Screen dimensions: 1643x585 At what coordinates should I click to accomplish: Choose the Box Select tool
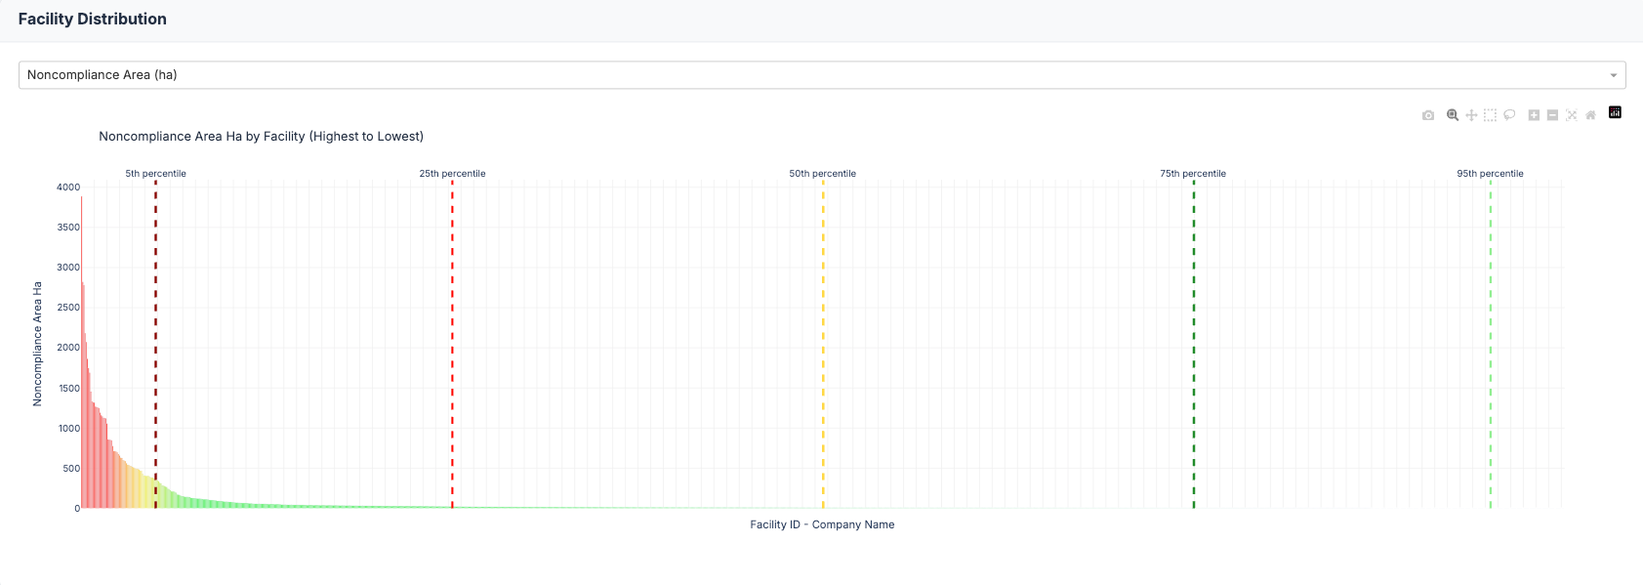point(1490,115)
